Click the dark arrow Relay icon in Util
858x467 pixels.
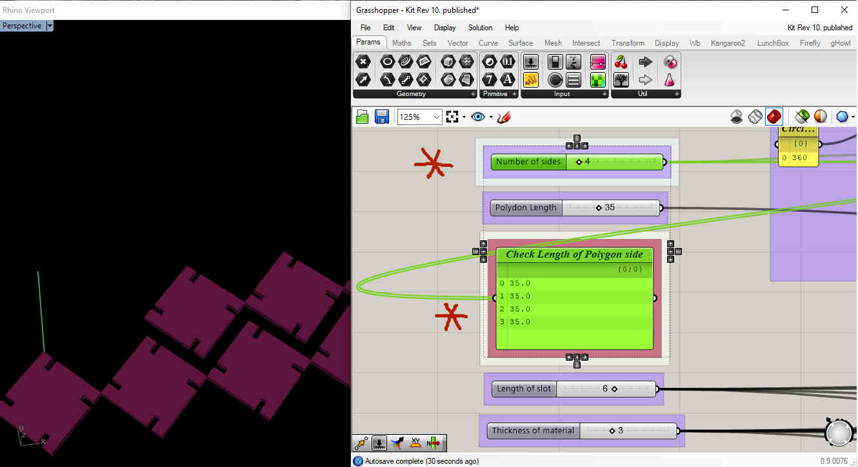pos(646,62)
